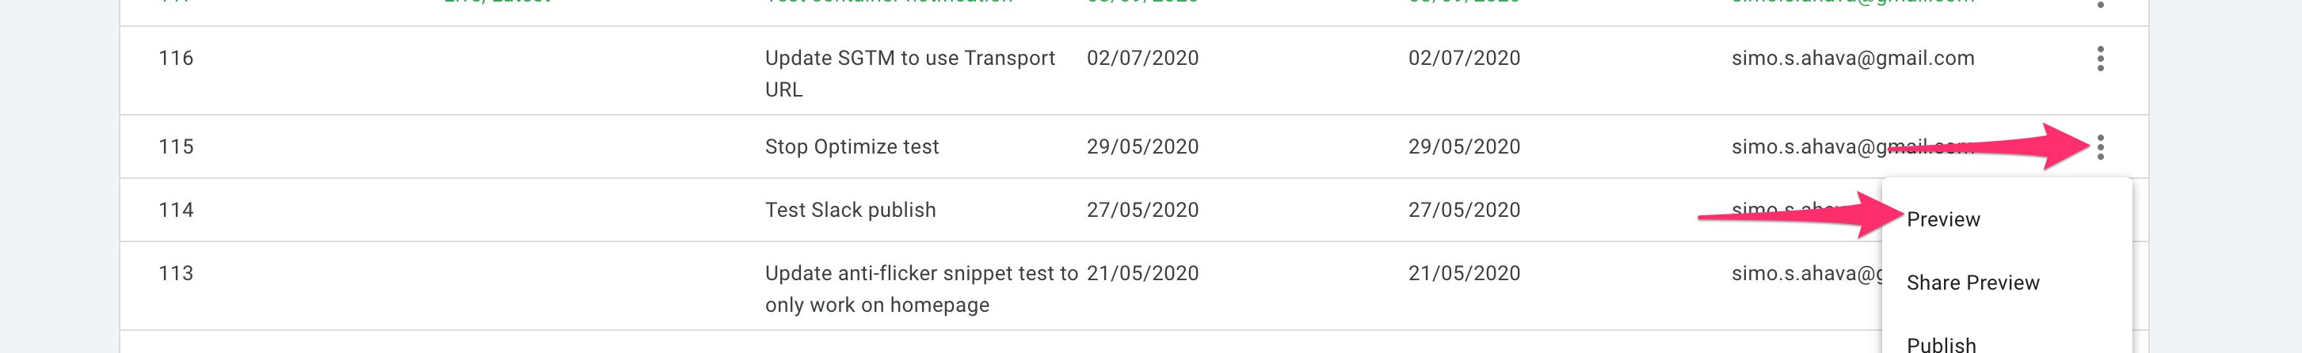This screenshot has height=353, width=2302.
Task: Click the rightmost 02/07/2020 date in row 116
Action: (x=1464, y=59)
